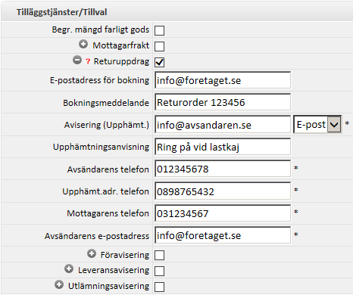Click the Avsändarens e-postadress field
Screen dimensions: 353x295
click(x=223, y=235)
